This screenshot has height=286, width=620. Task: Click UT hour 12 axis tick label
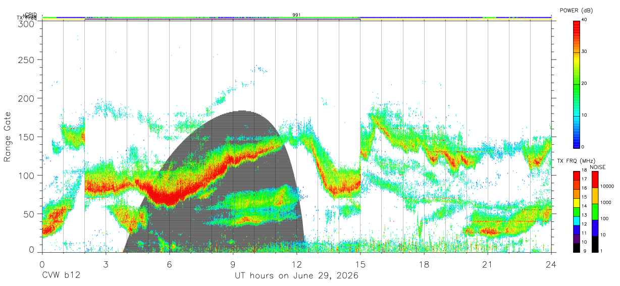click(297, 264)
